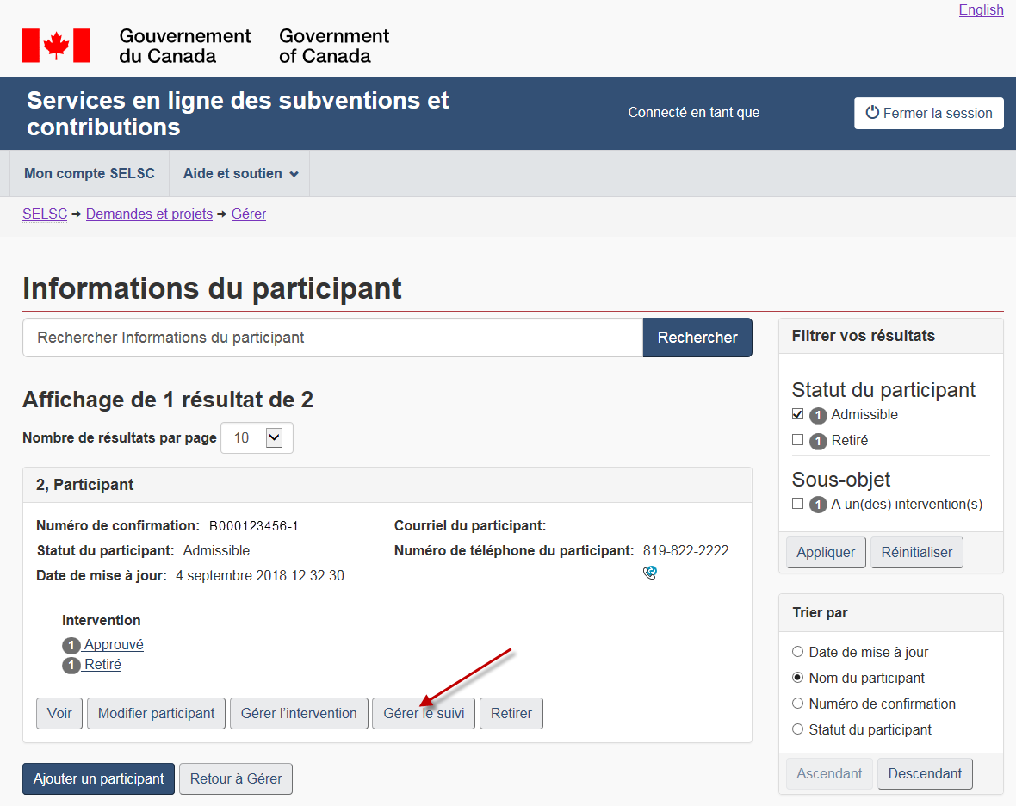Focus the participant search text field
This screenshot has height=806, width=1016.
point(332,338)
